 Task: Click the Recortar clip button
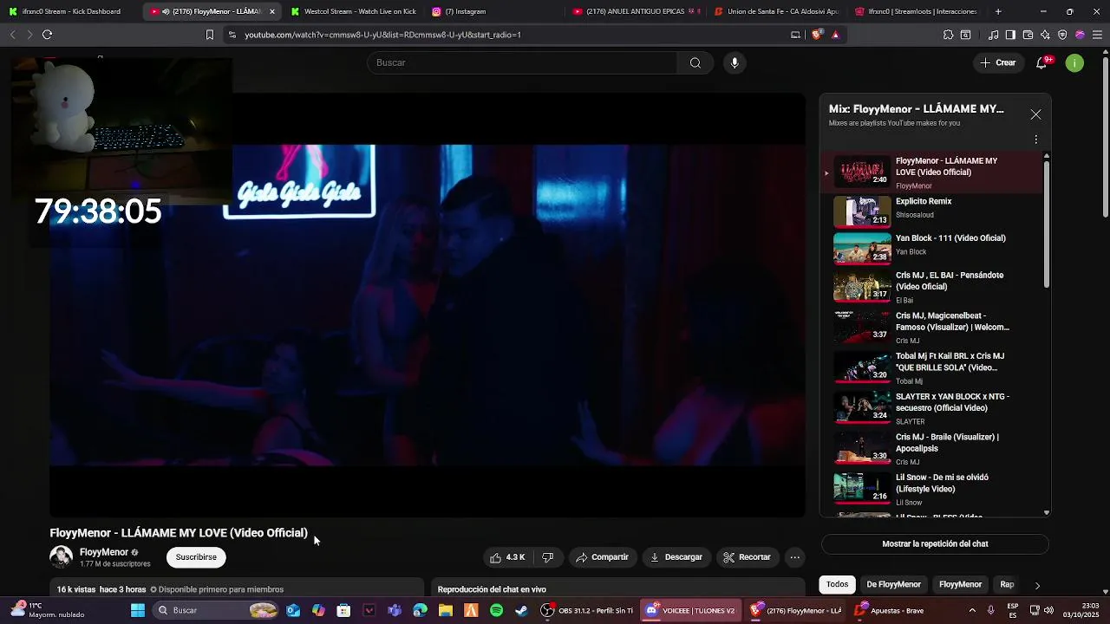pyautogui.click(x=747, y=557)
